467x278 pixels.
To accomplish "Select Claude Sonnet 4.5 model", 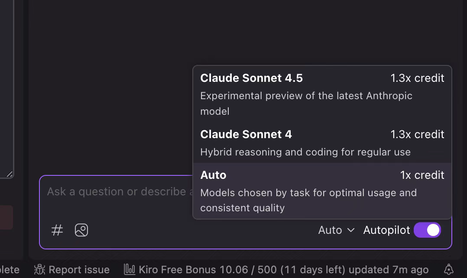I will [x=322, y=94].
